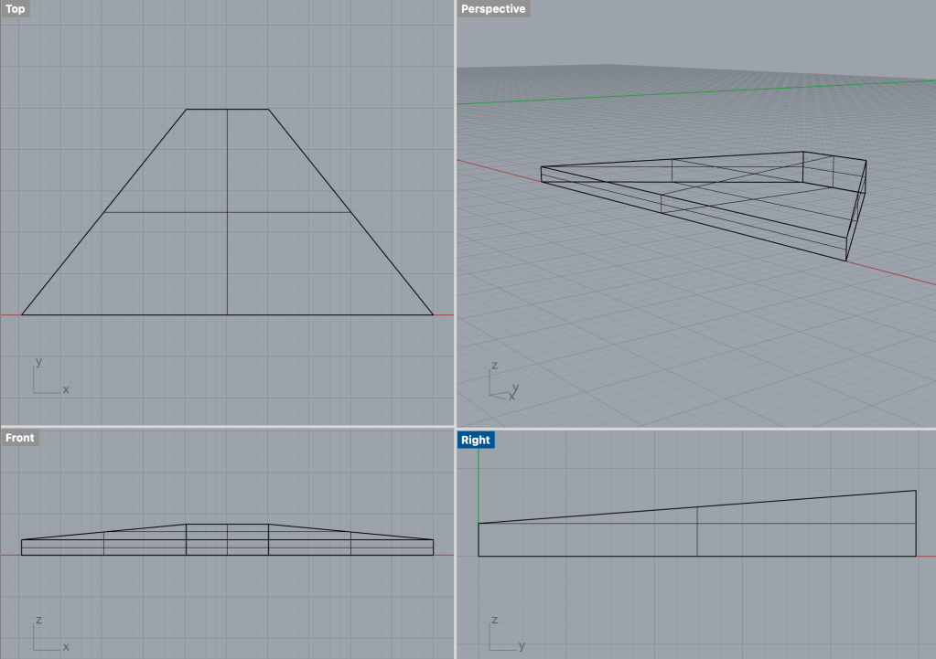Open the Perspective viewport title menu

click(x=493, y=9)
